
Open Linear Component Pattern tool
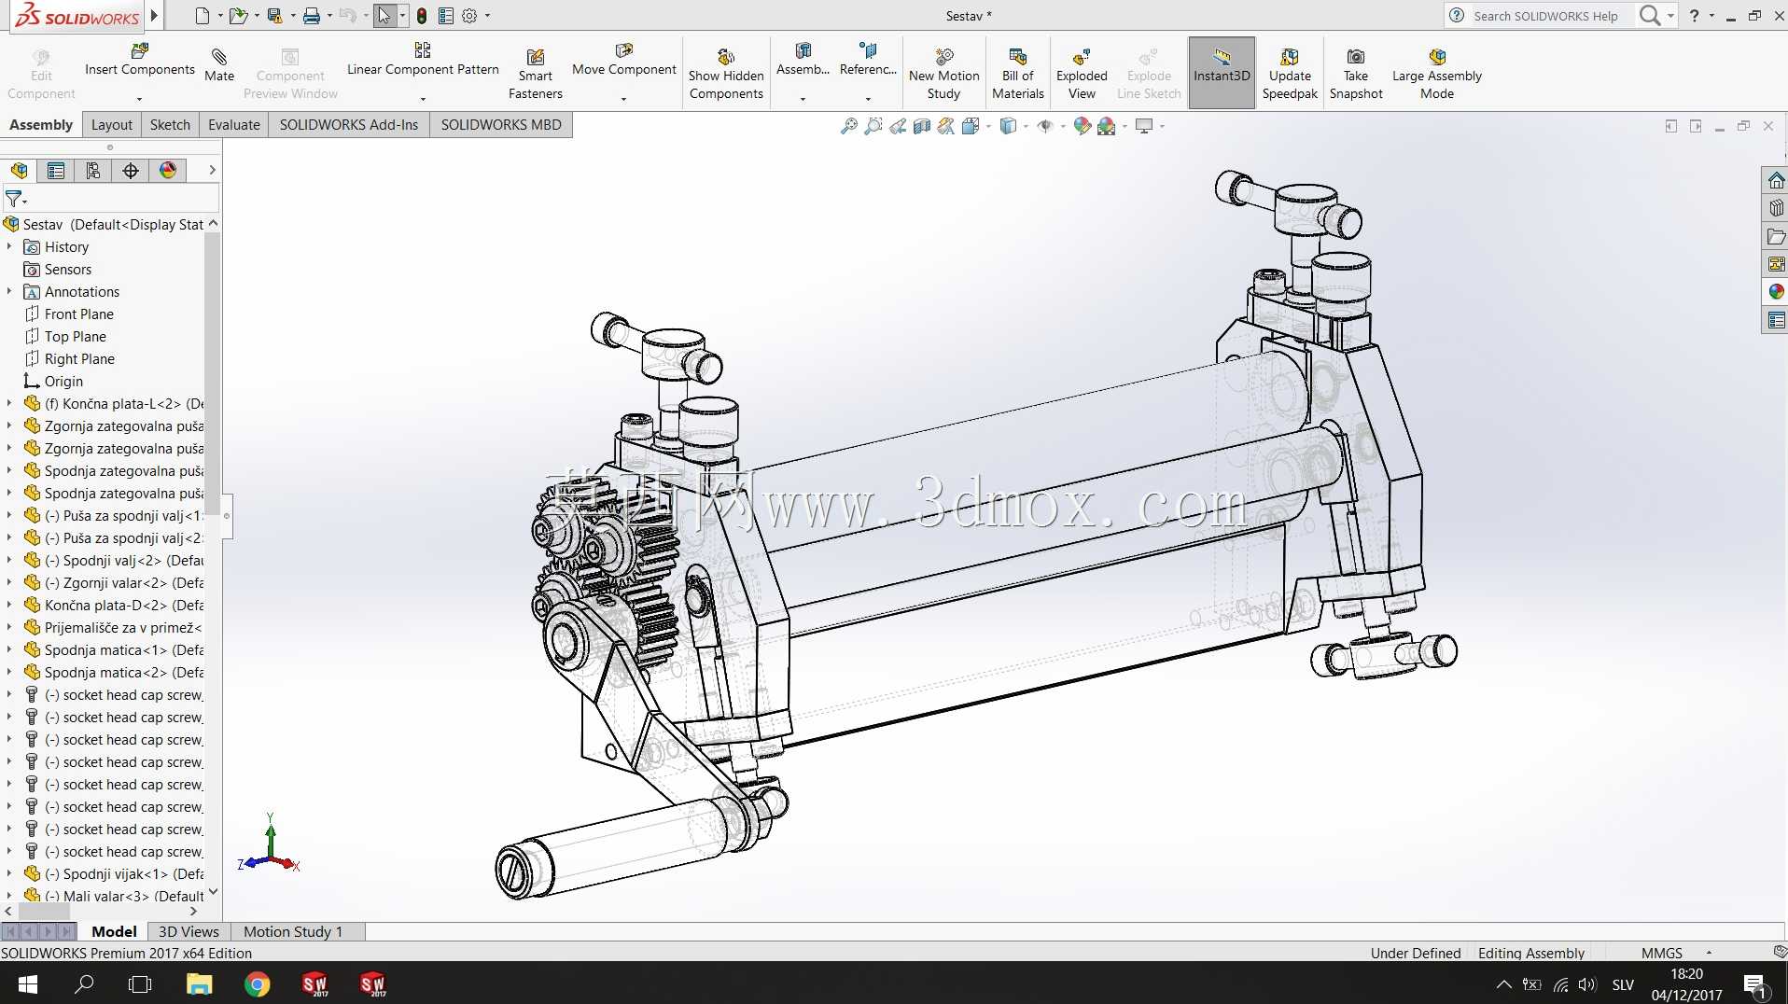point(423,60)
